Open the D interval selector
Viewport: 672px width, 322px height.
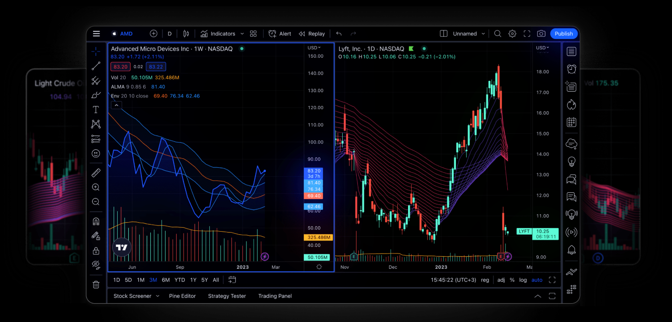pos(170,34)
